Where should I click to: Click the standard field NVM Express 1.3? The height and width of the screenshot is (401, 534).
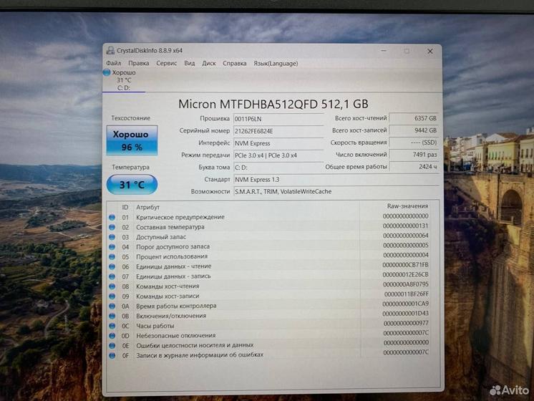pos(336,180)
